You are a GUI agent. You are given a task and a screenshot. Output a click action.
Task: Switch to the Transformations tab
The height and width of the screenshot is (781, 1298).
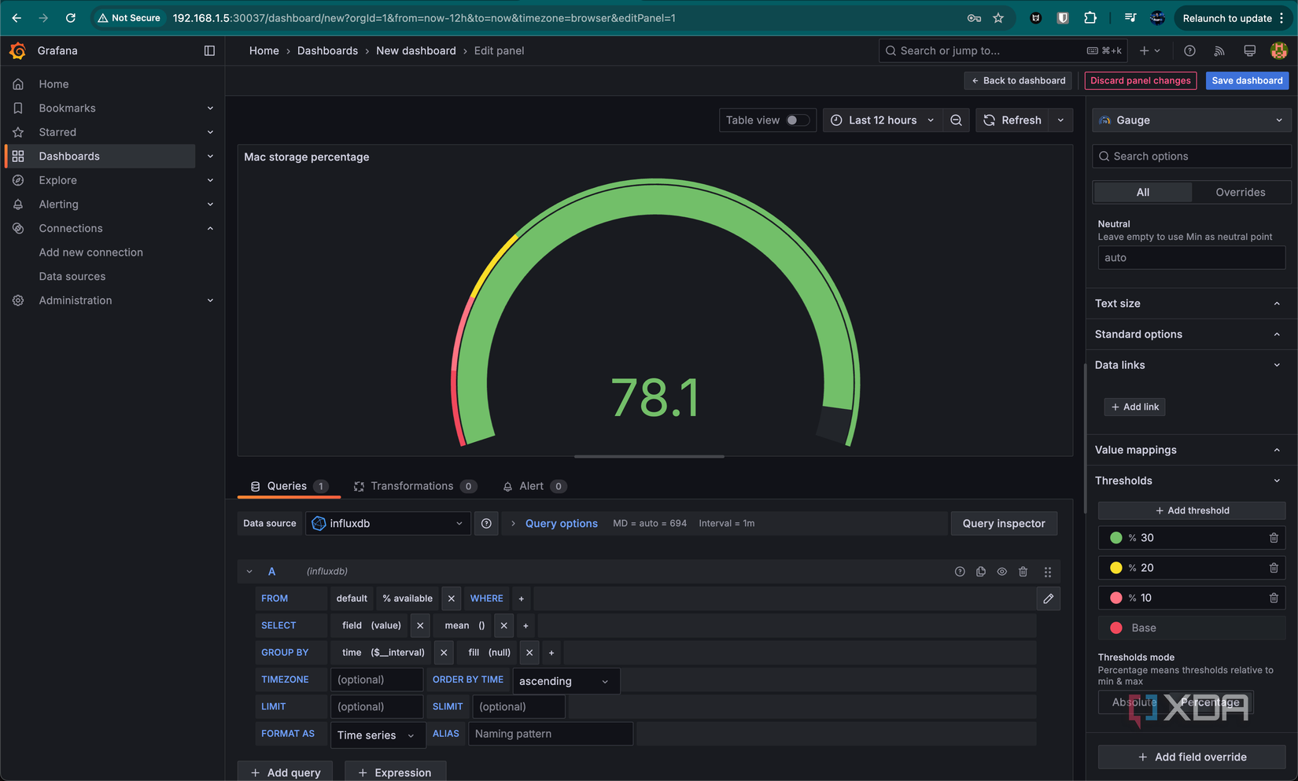(412, 486)
